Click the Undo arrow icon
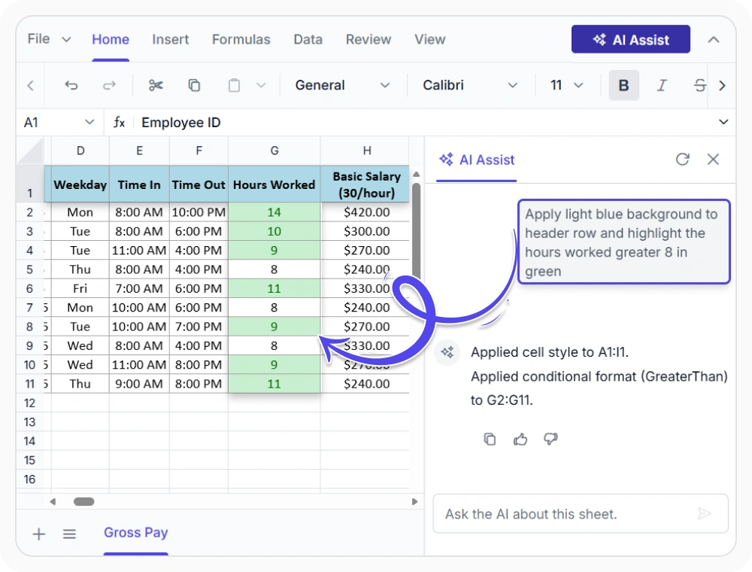This screenshot has width=752, height=572. 71,85
